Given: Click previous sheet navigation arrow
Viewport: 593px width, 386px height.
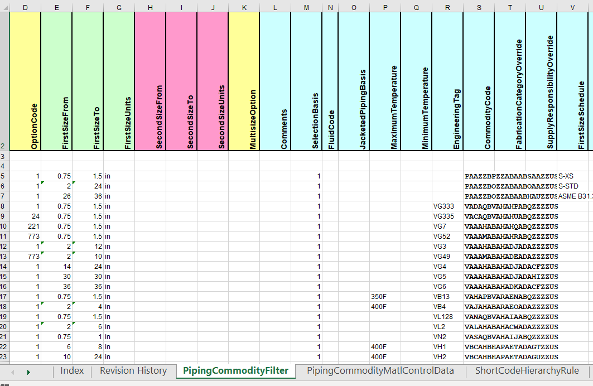Looking at the screenshot, I should pos(13,373).
